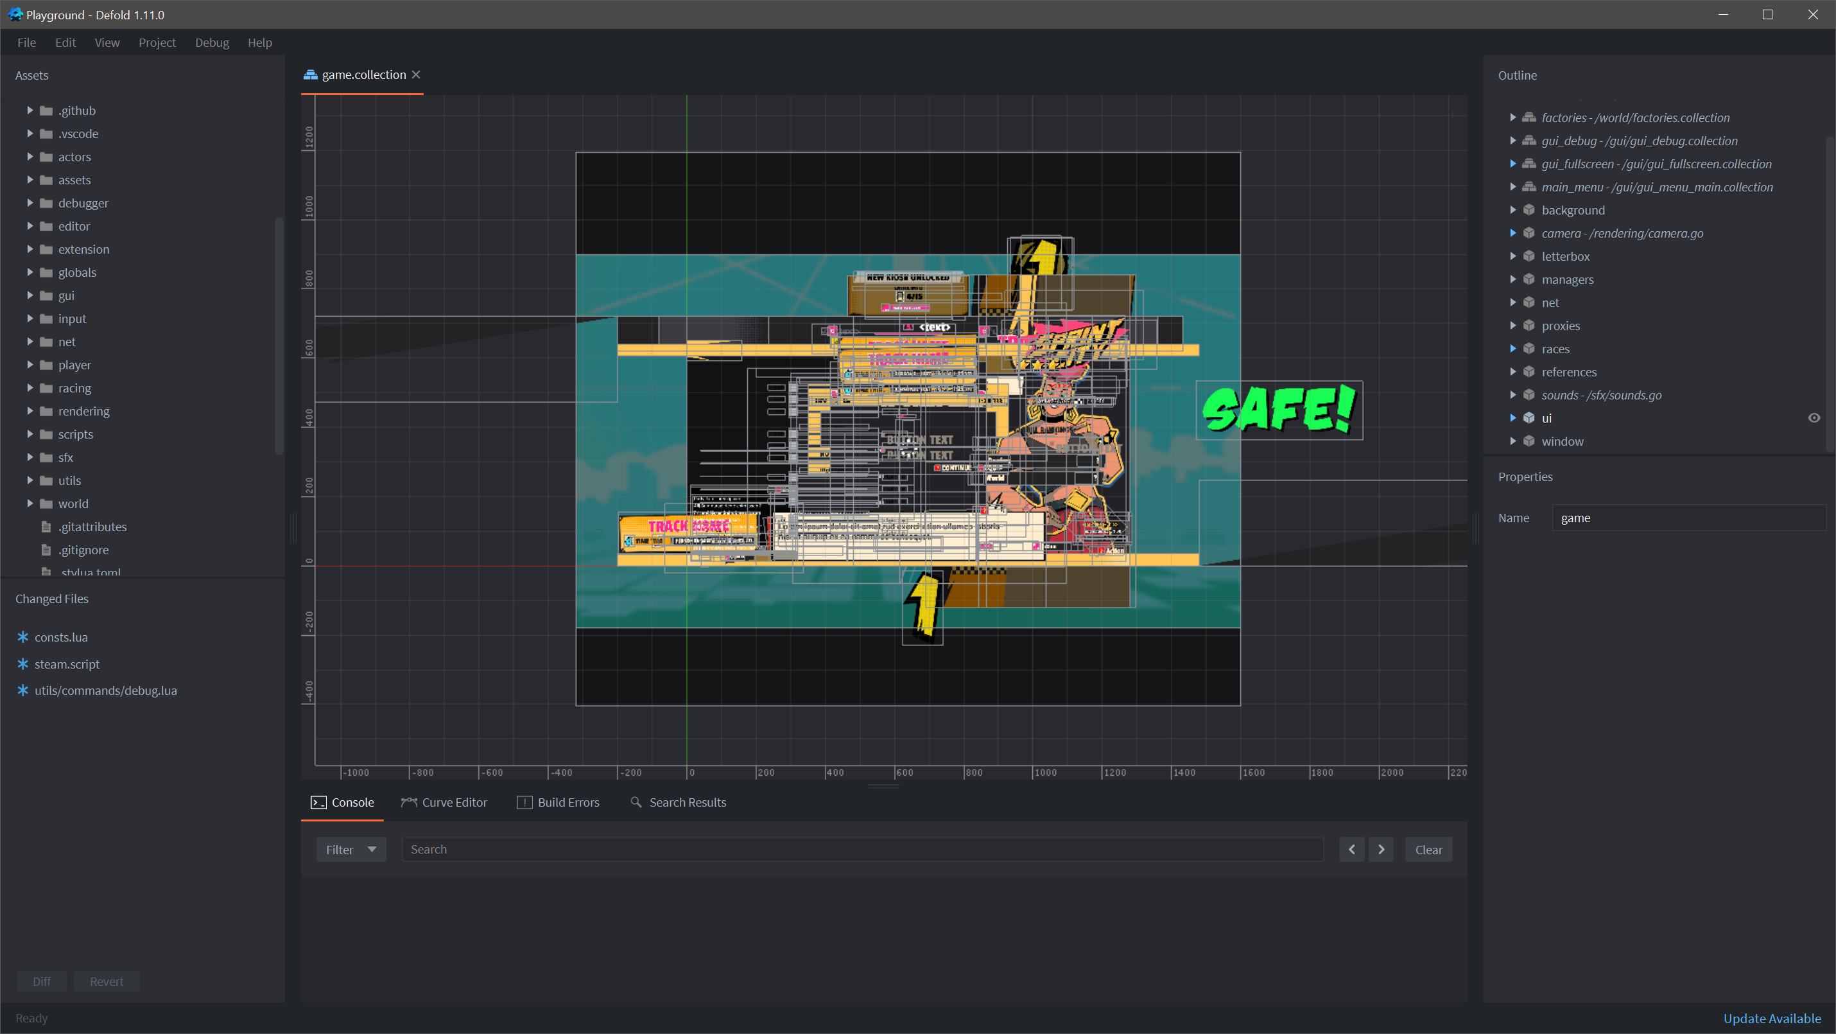Click the collection icon next to factories in Outline

pos(1529,117)
